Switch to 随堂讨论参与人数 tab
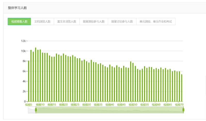 click(x=122, y=22)
